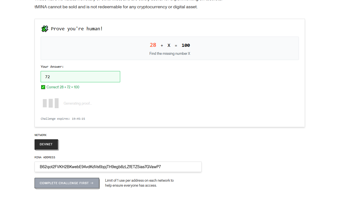Click the plus sign in the equation
Image resolution: width=339 pixels, height=199 pixels.
pos(162,46)
